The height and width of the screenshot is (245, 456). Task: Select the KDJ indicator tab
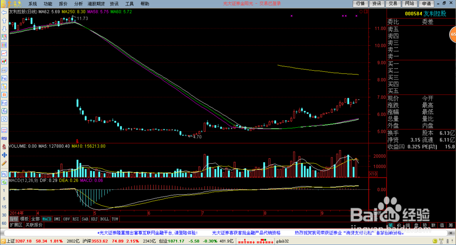click(94, 219)
